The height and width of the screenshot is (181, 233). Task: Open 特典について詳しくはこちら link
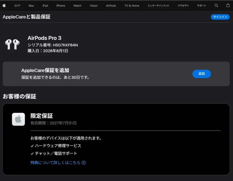[55, 163]
